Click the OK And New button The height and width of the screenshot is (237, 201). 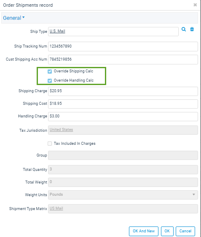[x=144, y=231]
